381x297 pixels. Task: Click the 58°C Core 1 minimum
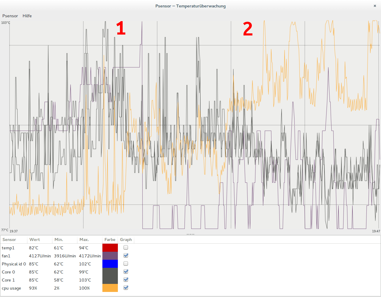(x=59, y=280)
